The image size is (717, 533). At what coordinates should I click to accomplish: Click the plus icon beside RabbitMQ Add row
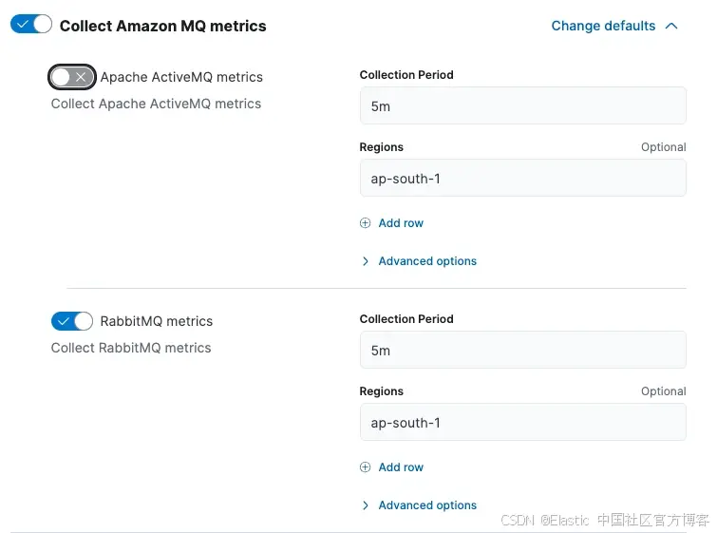pyautogui.click(x=366, y=467)
